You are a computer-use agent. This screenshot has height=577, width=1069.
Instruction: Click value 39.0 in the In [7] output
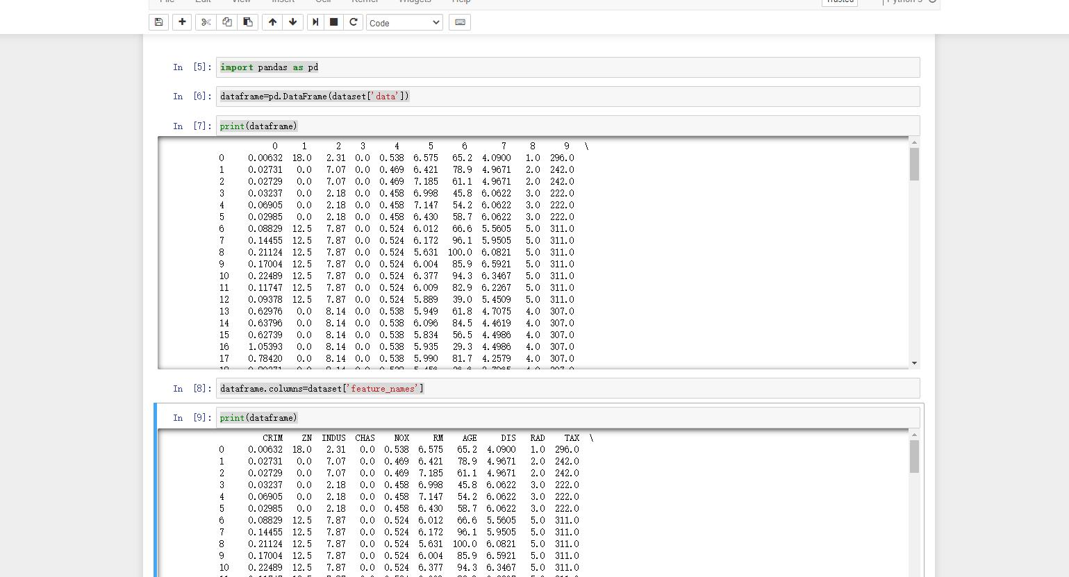(462, 299)
